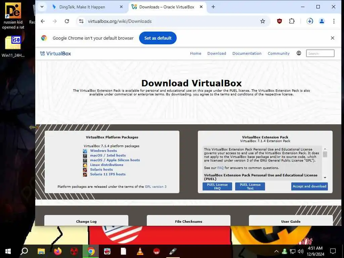
Task: Click the site Search input field
Action: pyautogui.click(x=320, y=53)
